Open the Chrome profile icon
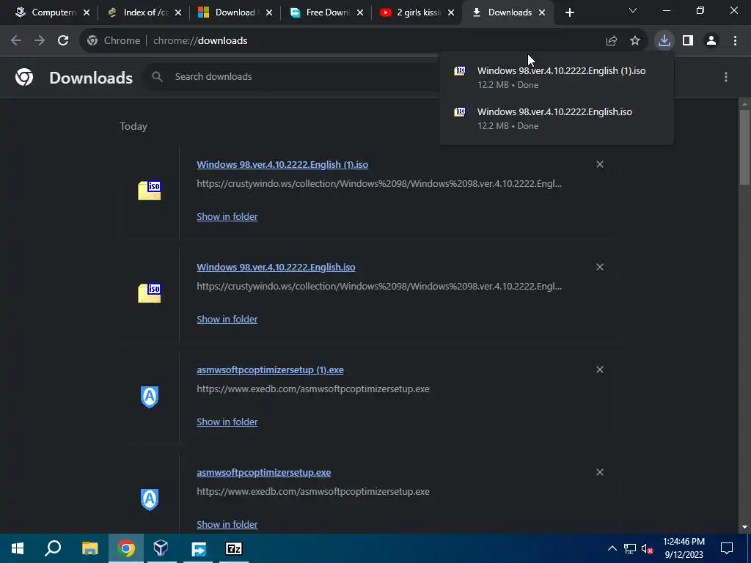This screenshot has width=751, height=563. [711, 41]
